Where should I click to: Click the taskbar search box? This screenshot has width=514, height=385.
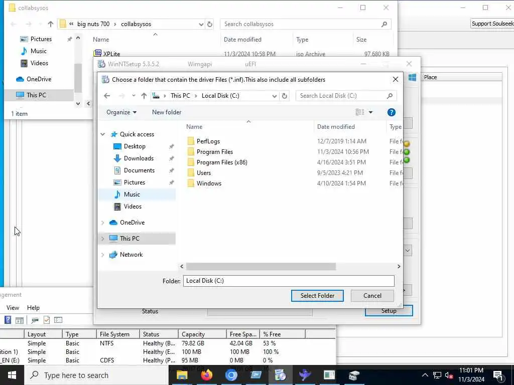pyautogui.click(x=96, y=375)
